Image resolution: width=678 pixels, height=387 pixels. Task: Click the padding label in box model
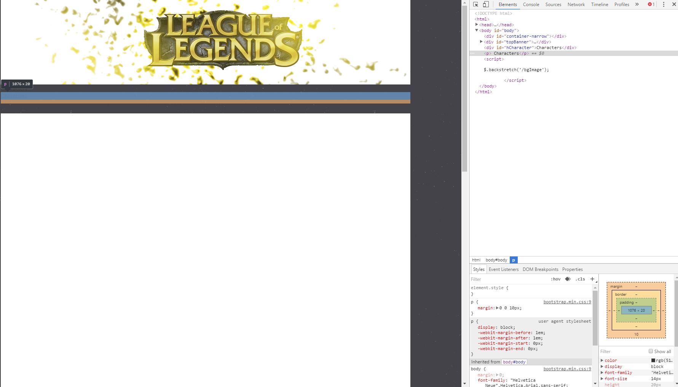pyautogui.click(x=627, y=303)
